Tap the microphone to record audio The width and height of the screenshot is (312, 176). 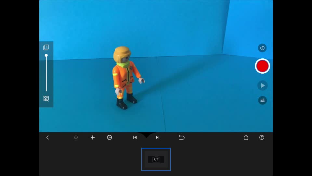pyautogui.click(x=76, y=138)
